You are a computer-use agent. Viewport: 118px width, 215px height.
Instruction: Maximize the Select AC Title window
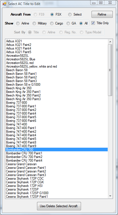click(101, 3)
